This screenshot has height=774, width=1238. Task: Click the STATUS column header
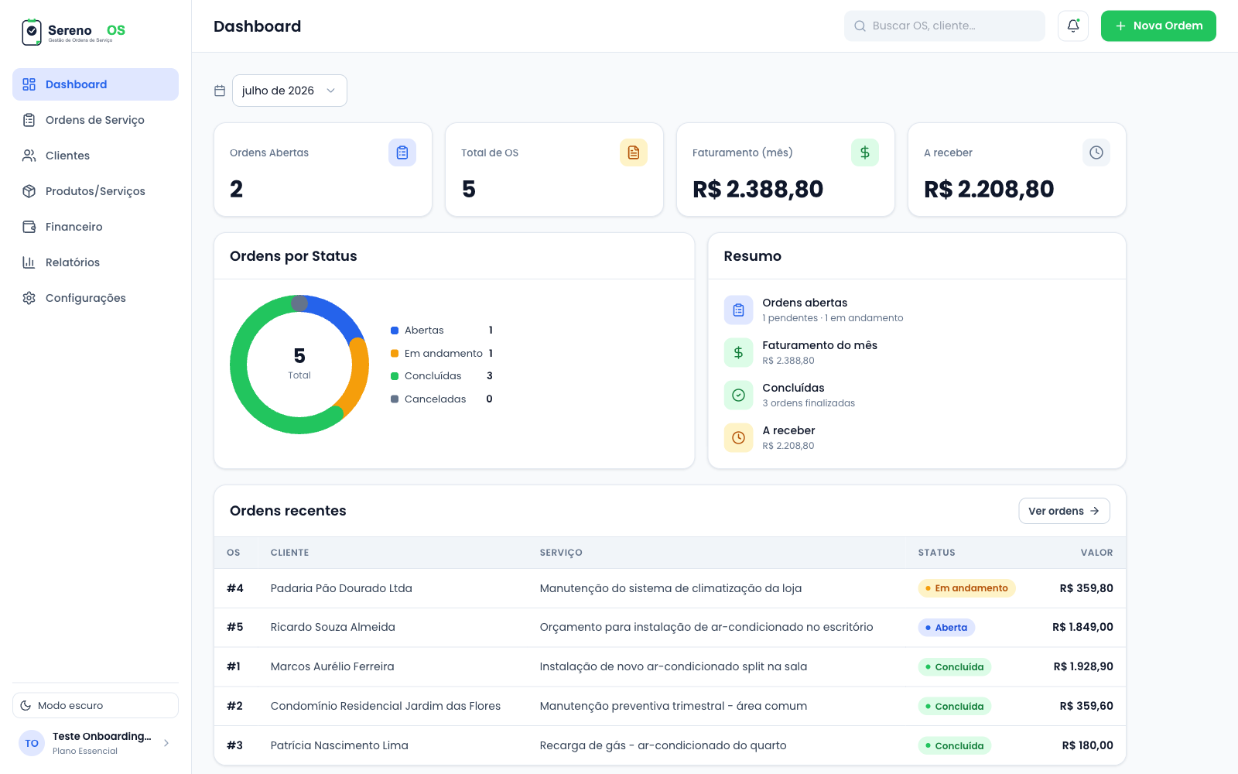click(x=936, y=553)
